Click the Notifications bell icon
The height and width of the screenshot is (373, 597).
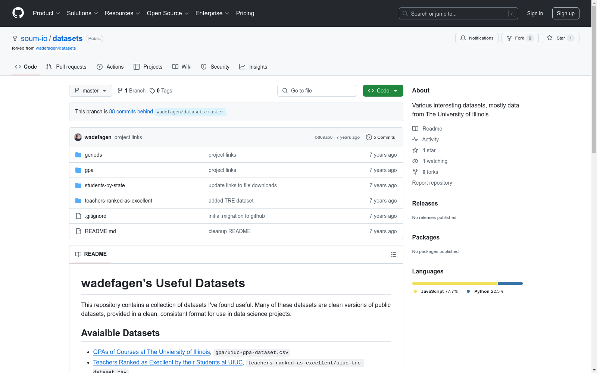click(463, 38)
